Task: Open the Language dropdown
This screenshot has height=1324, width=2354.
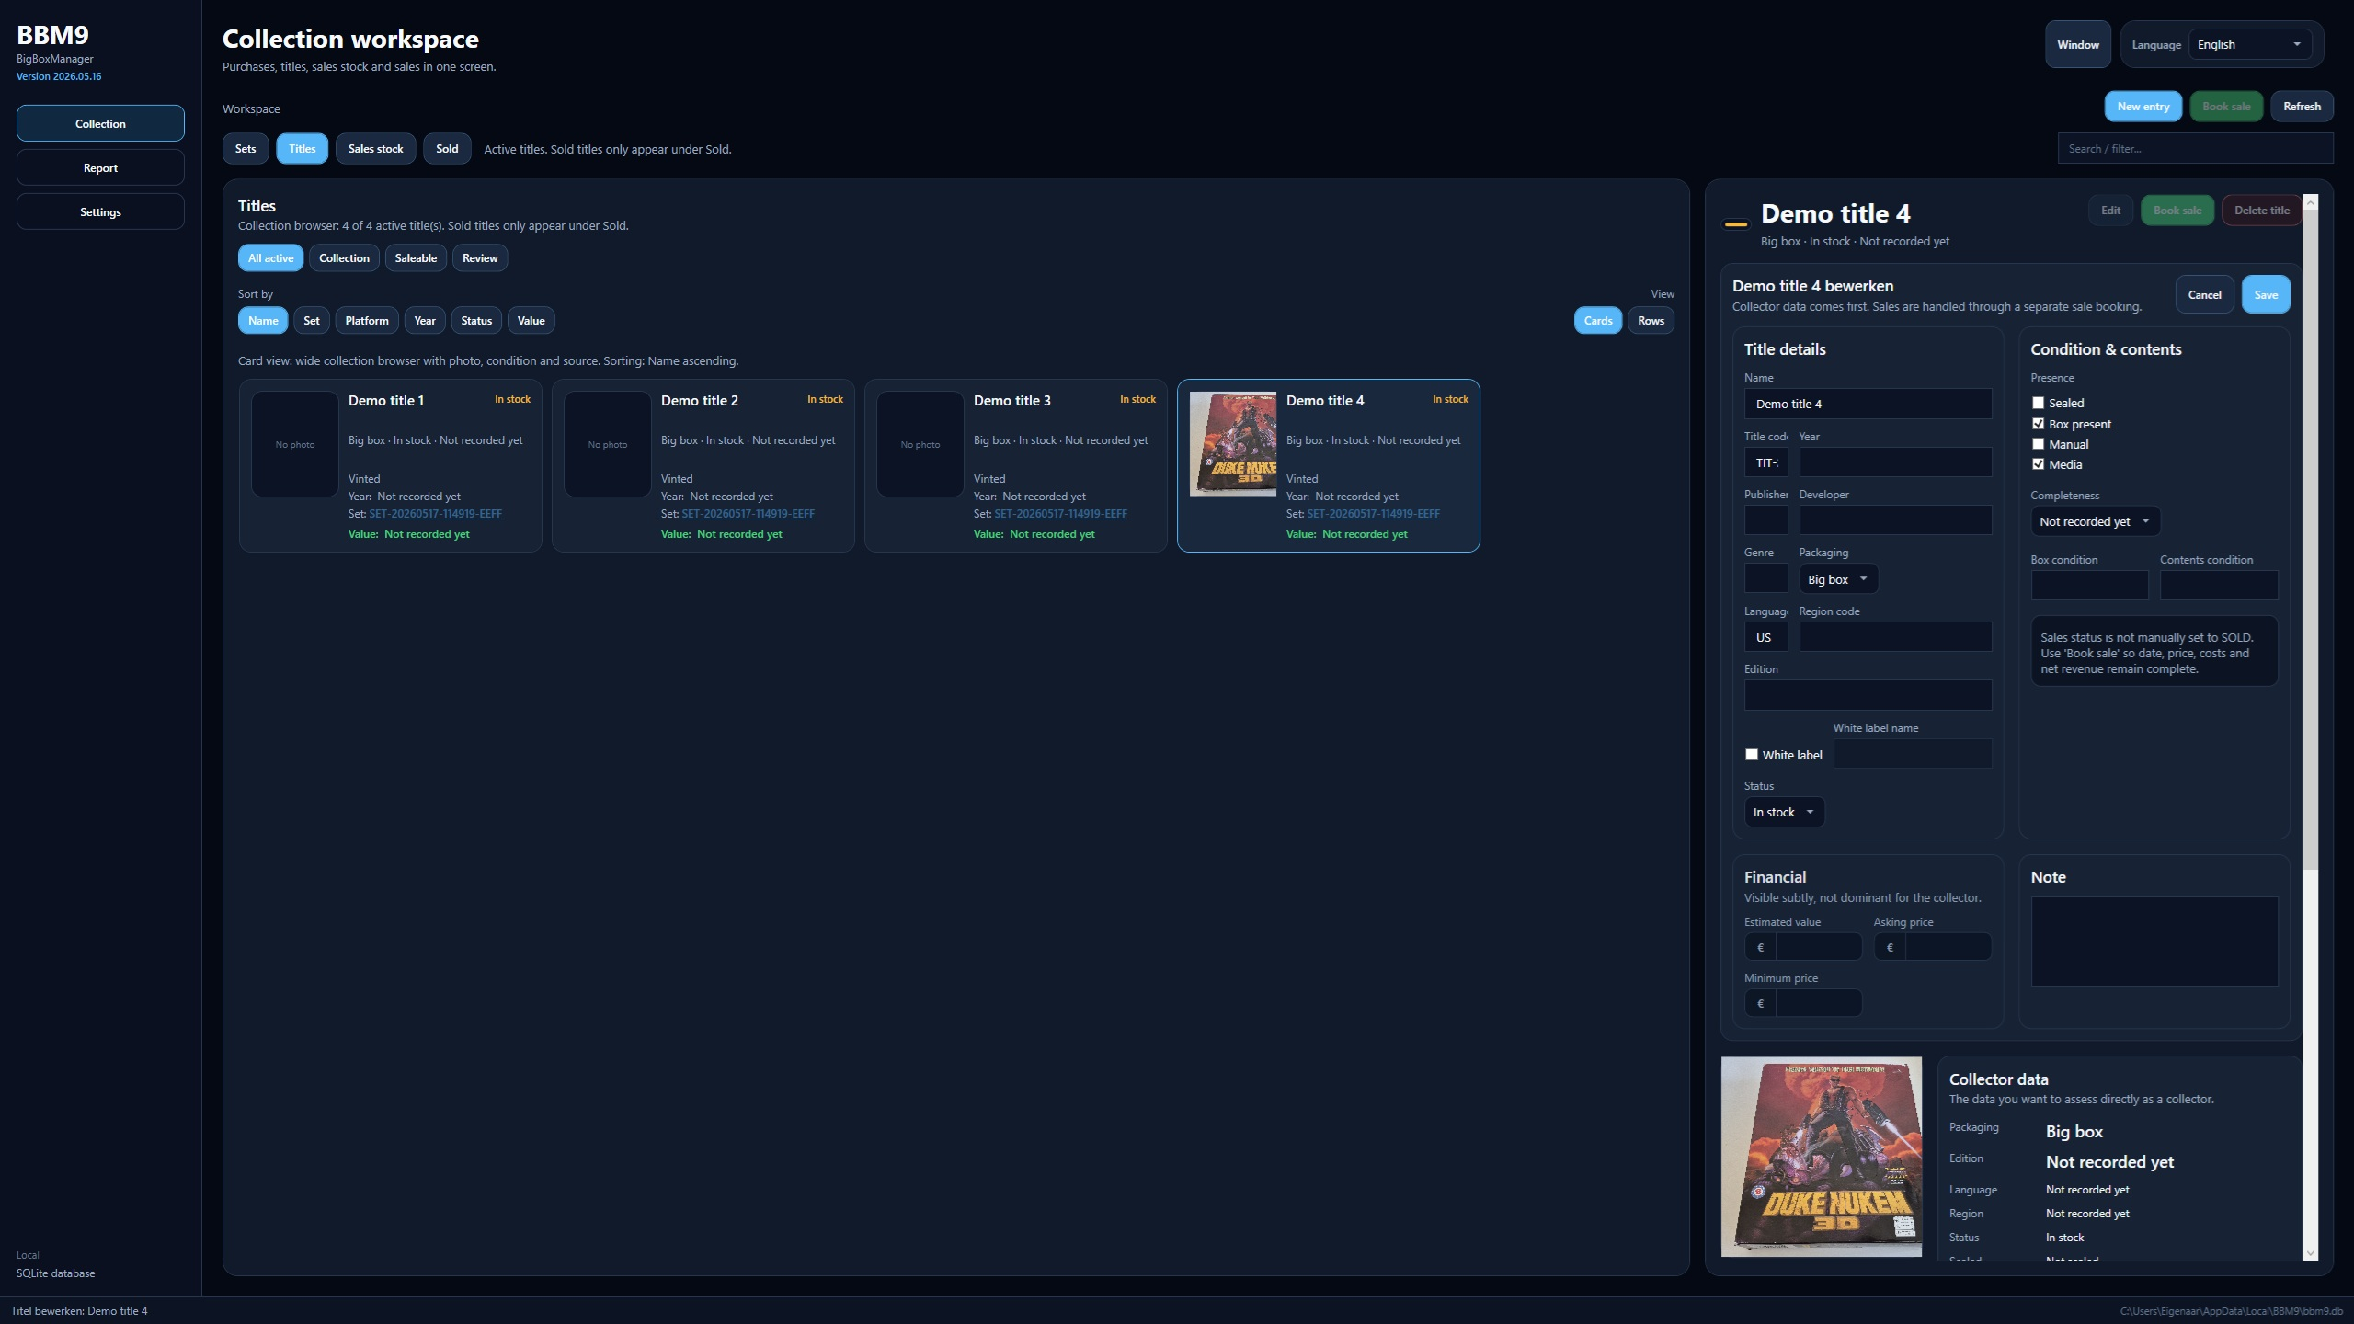Action: point(2250,45)
